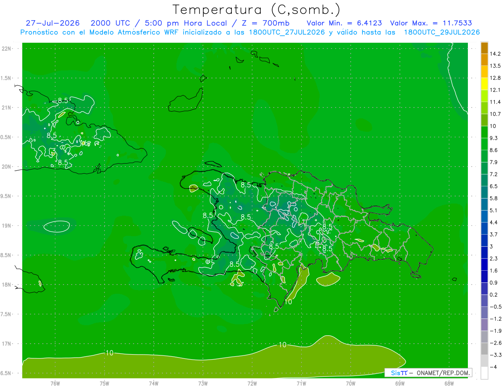The width and height of the screenshot is (504, 389).
Task: Click the 8.6 colorbar label
Action: [x=493, y=150]
